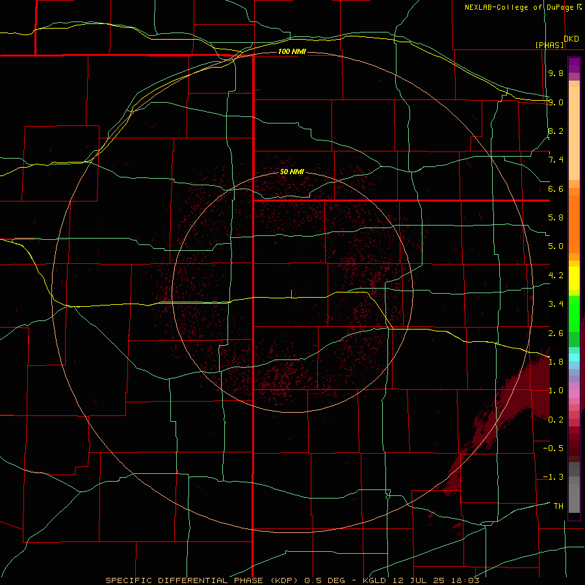The width and height of the screenshot is (585, 585).
Task: Click the 1.8 value on the color scale
Action: point(556,362)
